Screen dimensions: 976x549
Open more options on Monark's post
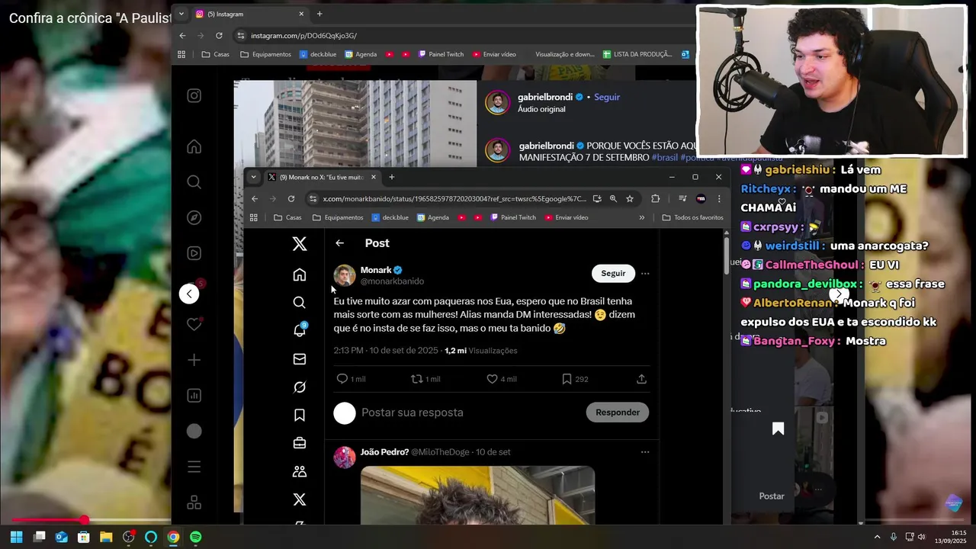pyautogui.click(x=645, y=273)
